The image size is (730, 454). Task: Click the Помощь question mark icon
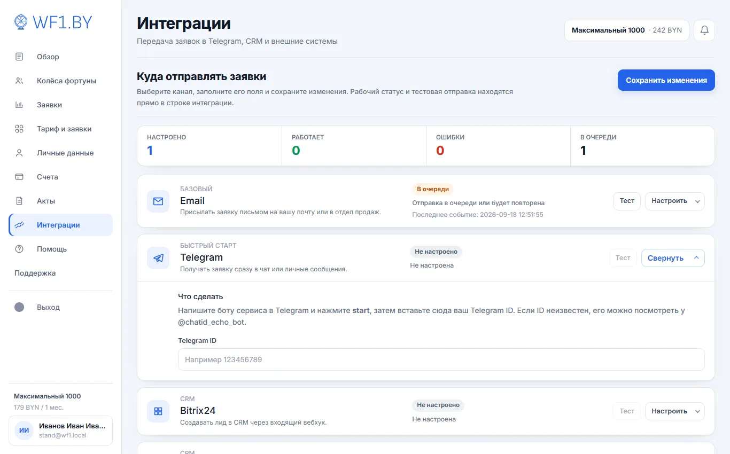[x=19, y=249]
